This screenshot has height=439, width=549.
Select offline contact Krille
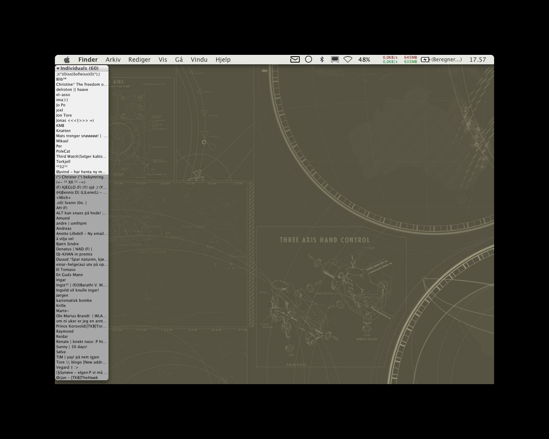81,306
